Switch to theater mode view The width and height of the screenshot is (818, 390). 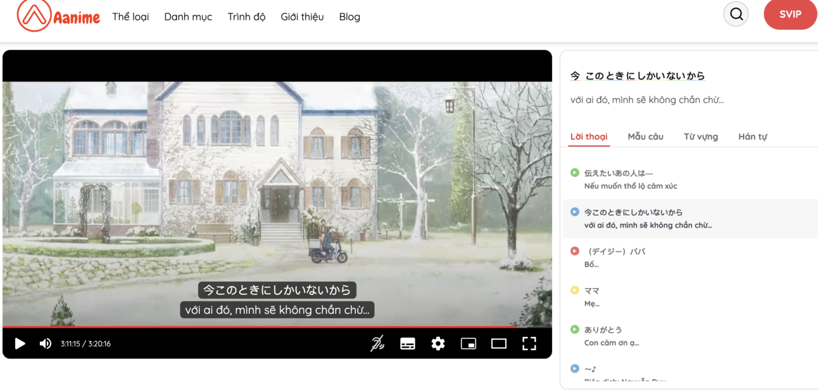coord(499,344)
